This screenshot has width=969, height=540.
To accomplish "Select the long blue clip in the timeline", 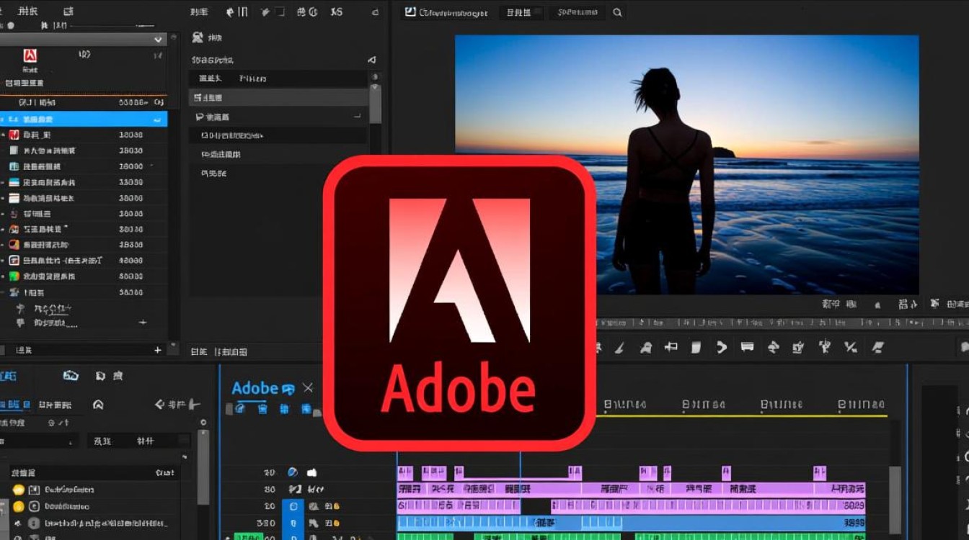I will (x=631, y=523).
